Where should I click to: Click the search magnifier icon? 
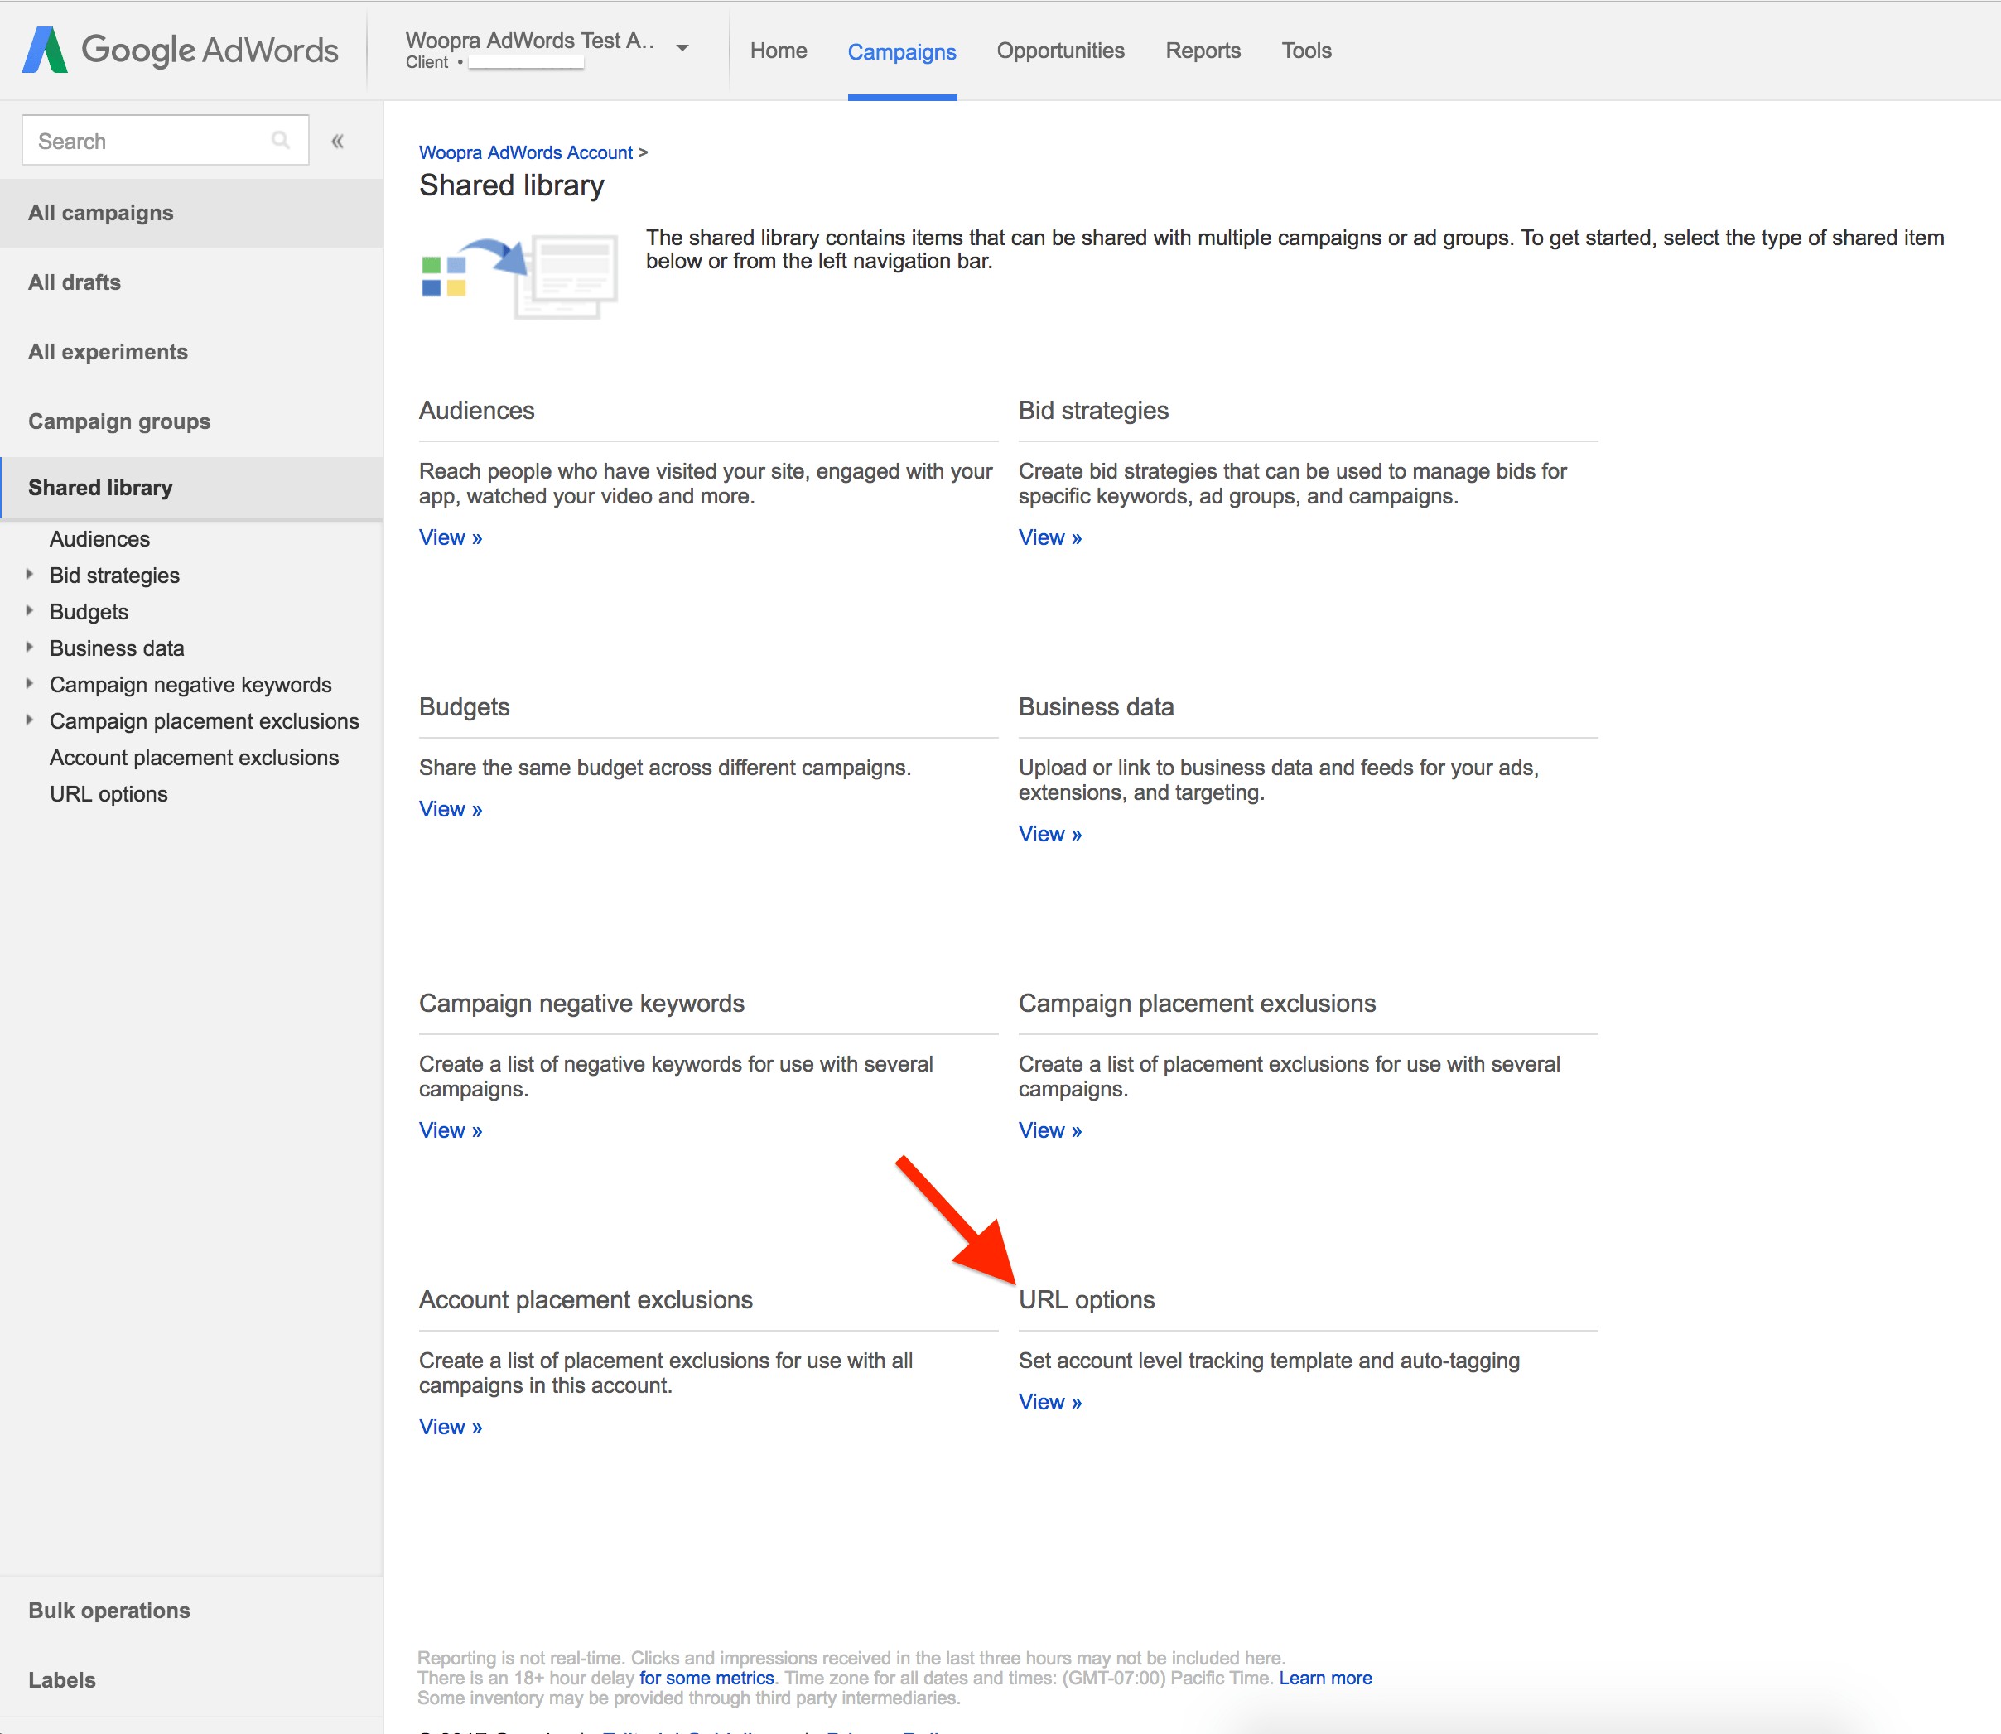coord(280,139)
